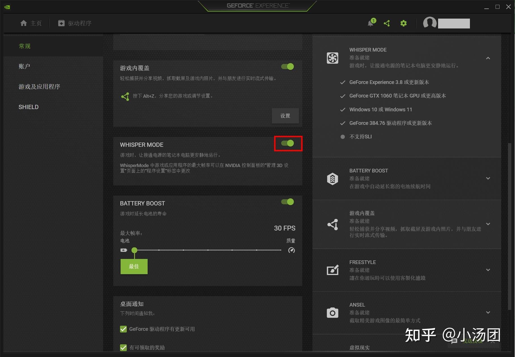Click the share icon beside 游戏内覆盖 panel
515x357 pixels.
(332, 225)
